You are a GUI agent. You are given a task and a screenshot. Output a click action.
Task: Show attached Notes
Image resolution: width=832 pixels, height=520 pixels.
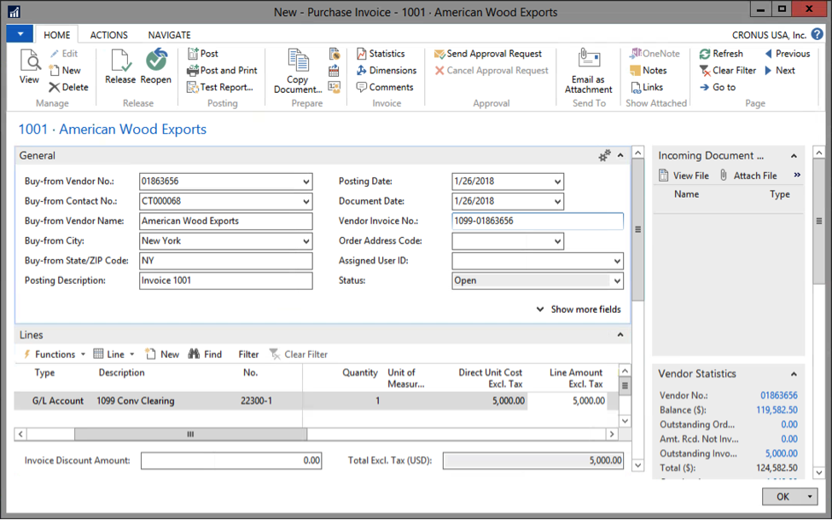pos(648,70)
